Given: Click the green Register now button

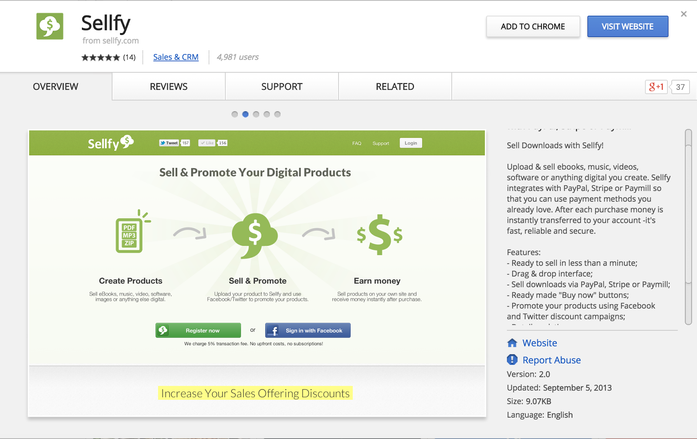Looking at the screenshot, I should [198, 330].
